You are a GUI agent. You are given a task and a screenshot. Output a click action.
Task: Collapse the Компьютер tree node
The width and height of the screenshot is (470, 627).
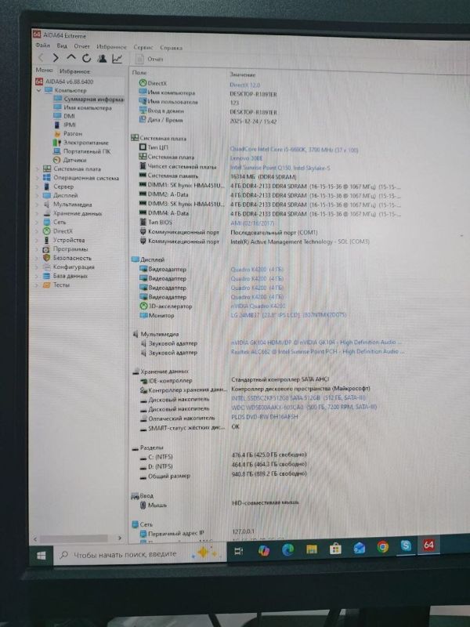pos(37,90)
